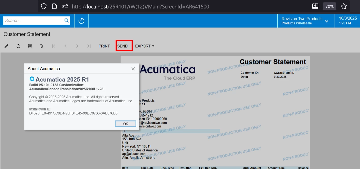The height and width of the screenshot is (169, 360).
Task: Click the 9/30/2025 statement date value
Action: tap(280, 77)
